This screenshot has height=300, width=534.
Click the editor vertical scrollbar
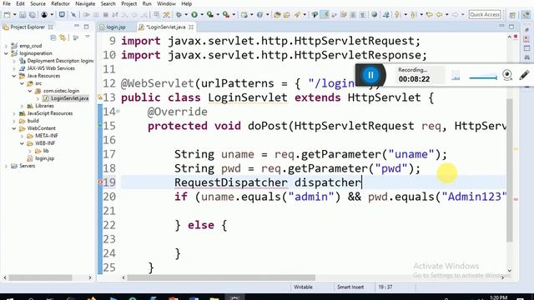510,170
